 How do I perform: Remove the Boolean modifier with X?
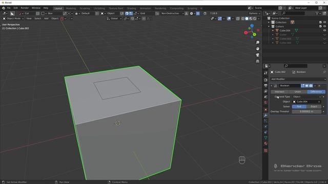[x=319, y=86]
